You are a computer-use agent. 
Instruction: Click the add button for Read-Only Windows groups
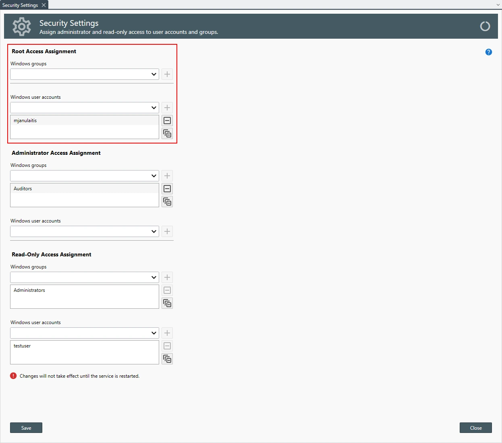[167, 277]
